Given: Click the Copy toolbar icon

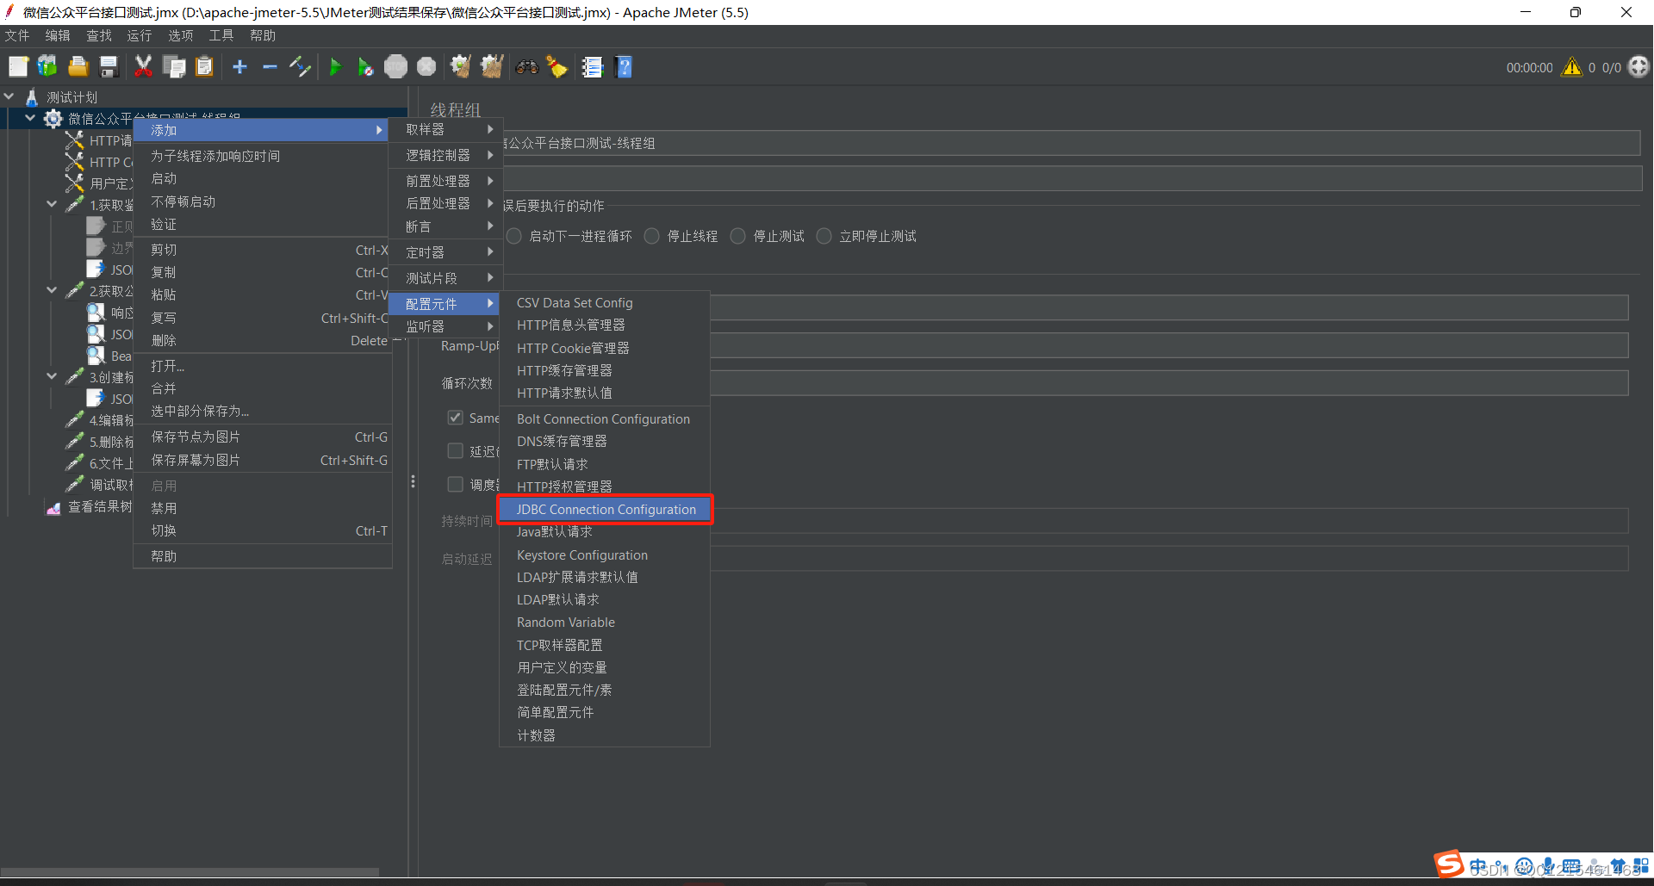Looking at the screenshot, I should (174, 66).
